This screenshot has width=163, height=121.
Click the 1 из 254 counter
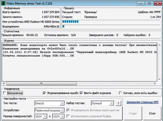tap(156, 17)
